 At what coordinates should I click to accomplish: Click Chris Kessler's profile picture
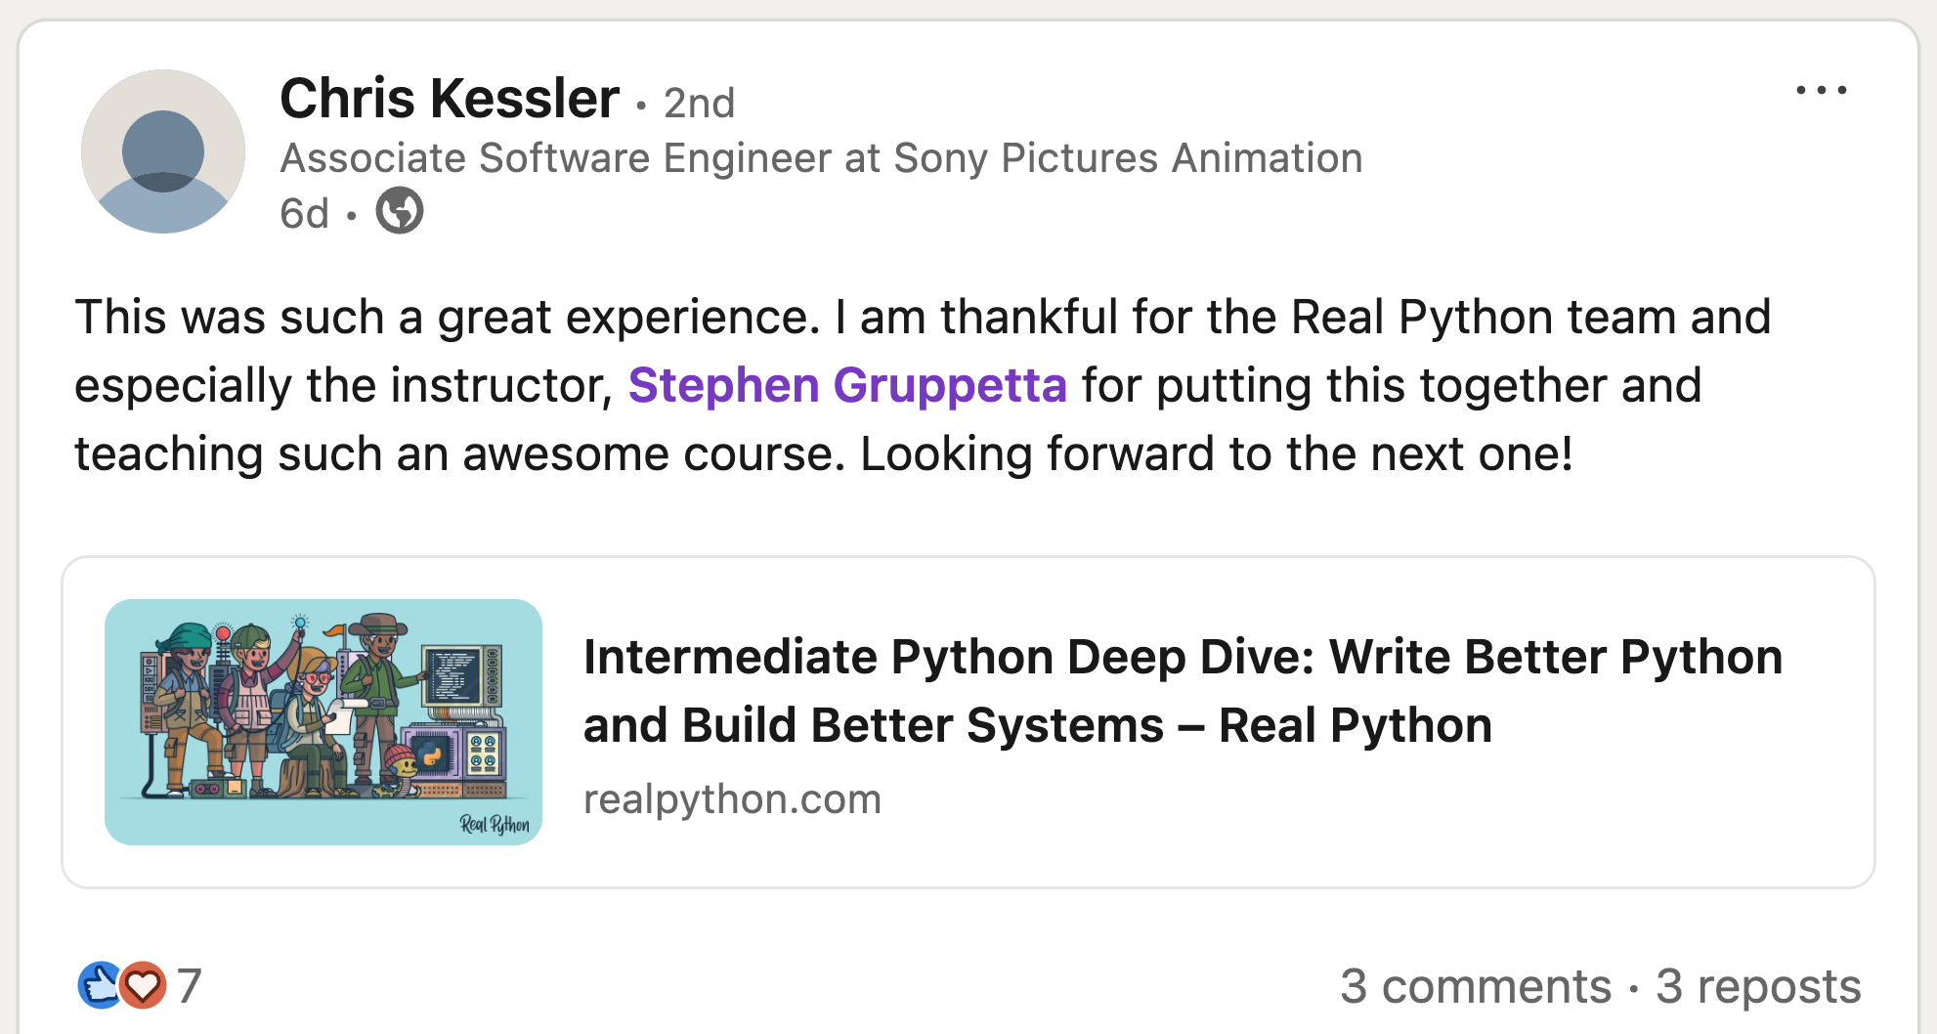click(x=162, y=151)
